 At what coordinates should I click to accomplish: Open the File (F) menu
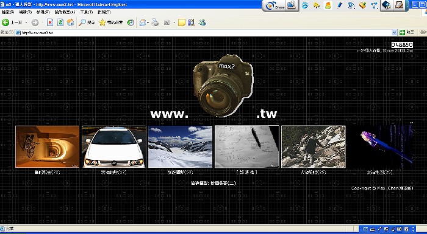coord(8,13)
